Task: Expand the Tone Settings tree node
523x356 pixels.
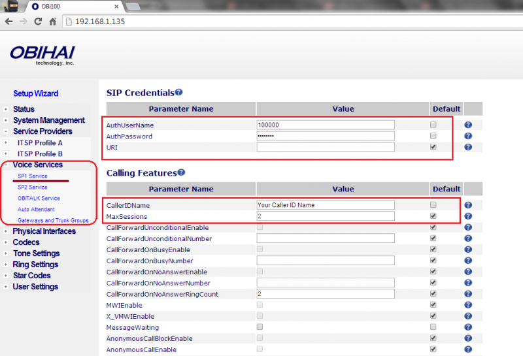Action: (6, 253)
